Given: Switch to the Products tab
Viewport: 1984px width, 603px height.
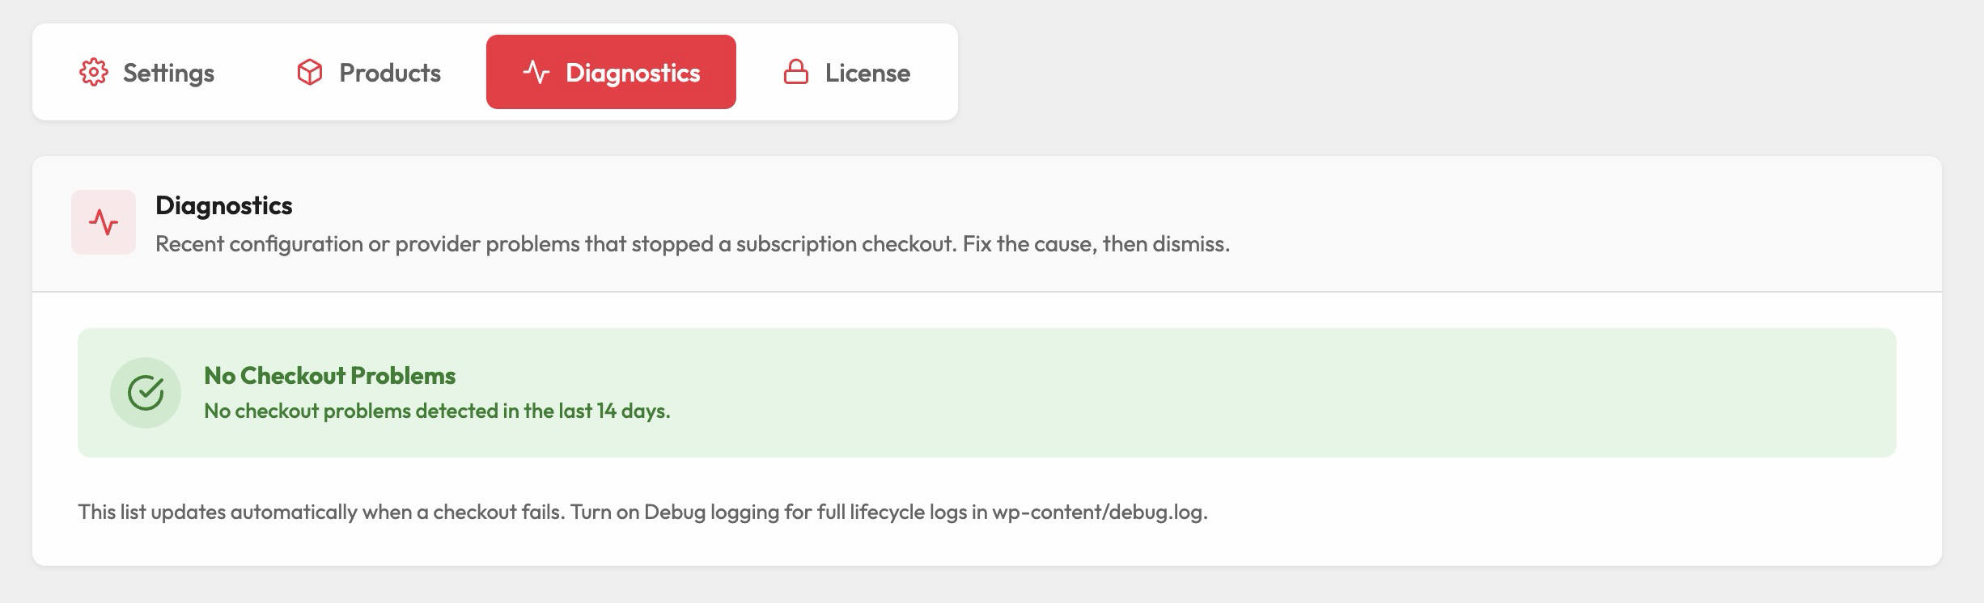Looking at the screenshot, I should pyautogui.click(x=369, y=72).
